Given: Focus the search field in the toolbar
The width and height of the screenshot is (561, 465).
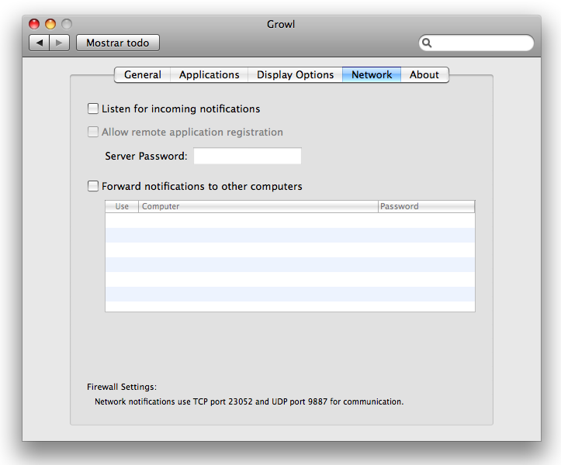Looking at the screenshot, I should click(x=476, y=43).
